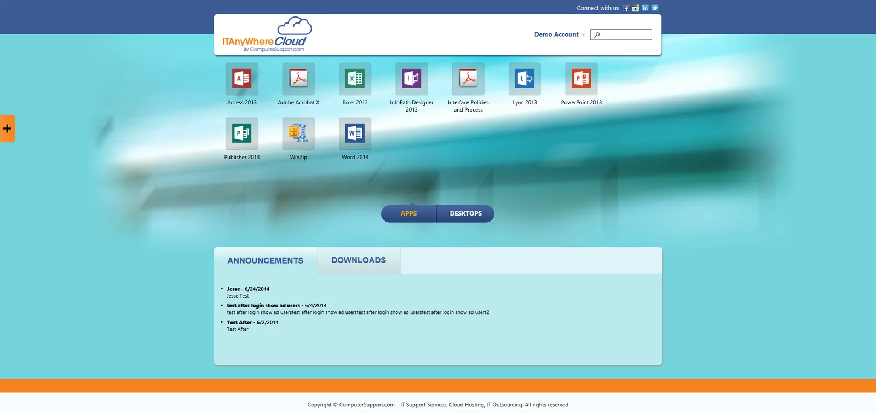Start the PowerPoint 2013 app icon

(581, 79)
